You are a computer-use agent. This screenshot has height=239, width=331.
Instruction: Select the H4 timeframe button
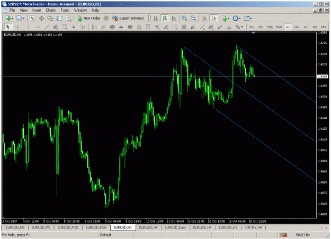pos(297,27)
